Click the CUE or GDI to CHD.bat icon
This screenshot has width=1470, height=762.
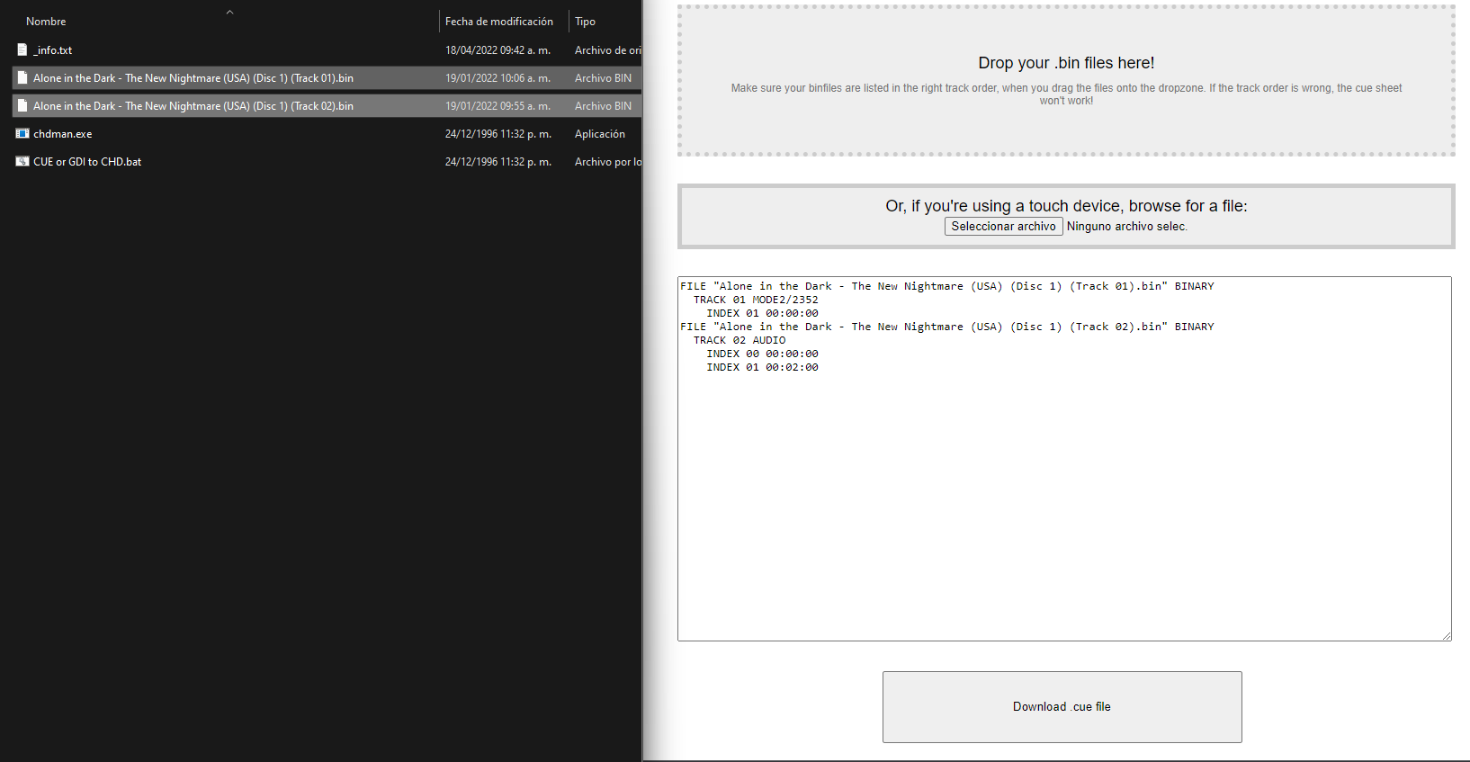click(22, 162)
